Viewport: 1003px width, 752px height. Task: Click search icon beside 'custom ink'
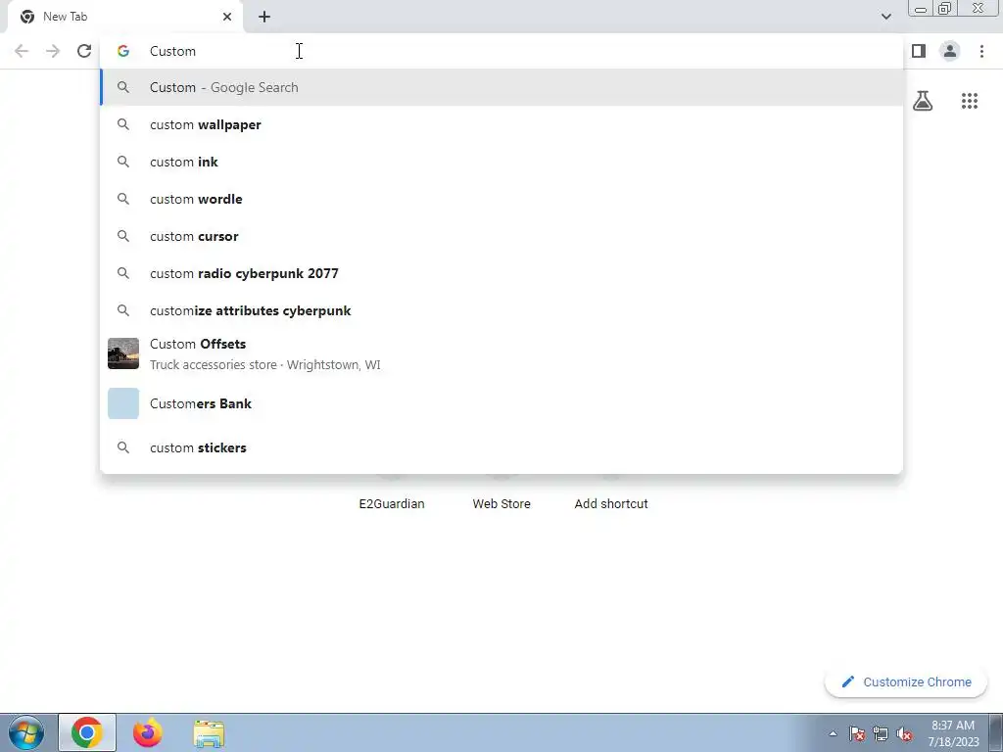[123, 162]
